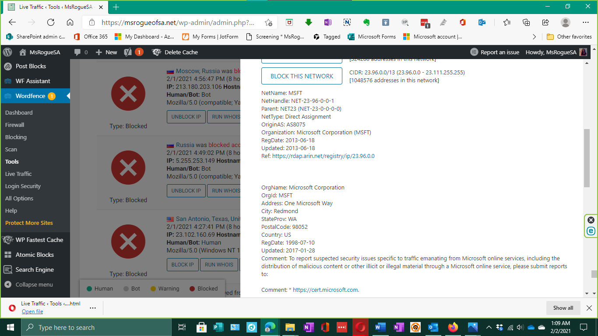598x336 pixels.
Task: Click the WordPress logo in admin bar
Action: point(7,52)
